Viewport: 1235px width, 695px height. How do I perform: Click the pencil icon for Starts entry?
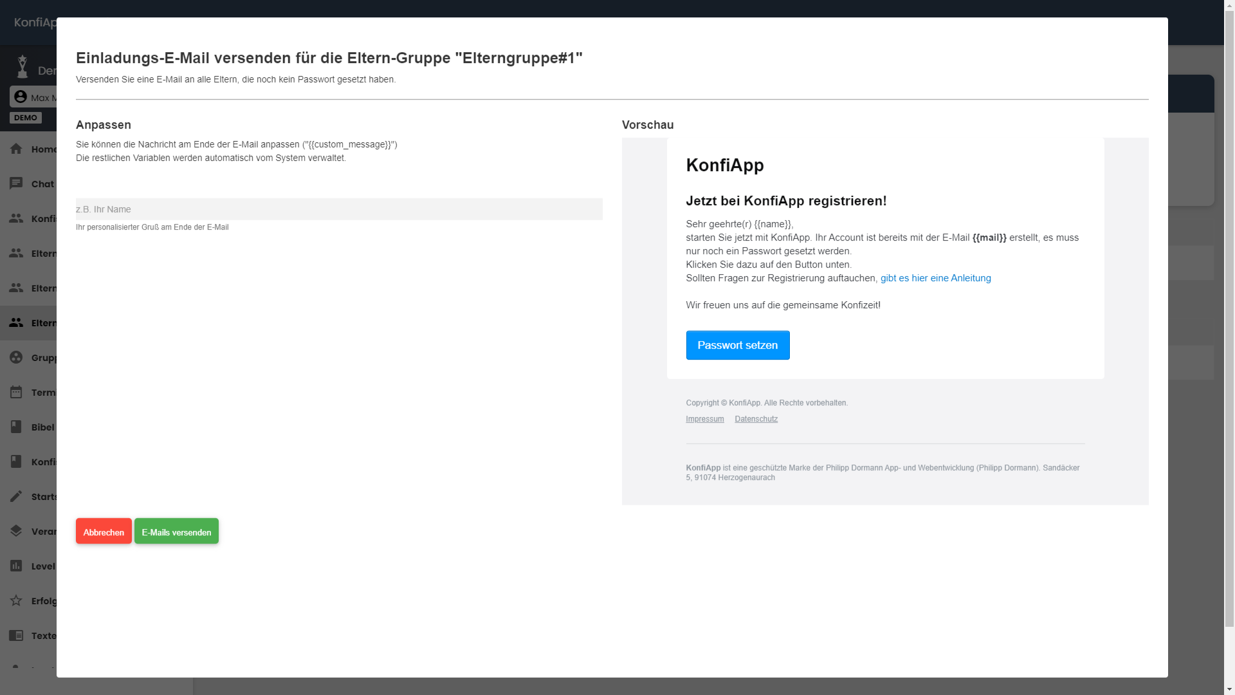pos(16,496)
